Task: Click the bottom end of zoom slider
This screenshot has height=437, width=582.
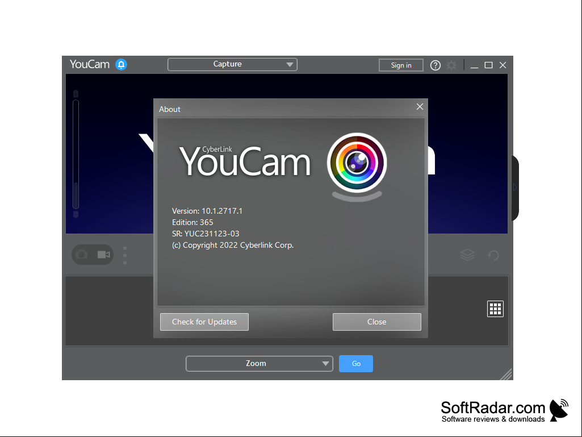Action: 76,214
